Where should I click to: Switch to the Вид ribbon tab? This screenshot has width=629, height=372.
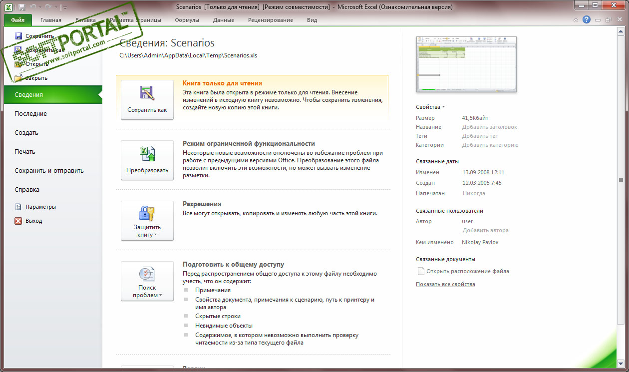coord(312,20)
